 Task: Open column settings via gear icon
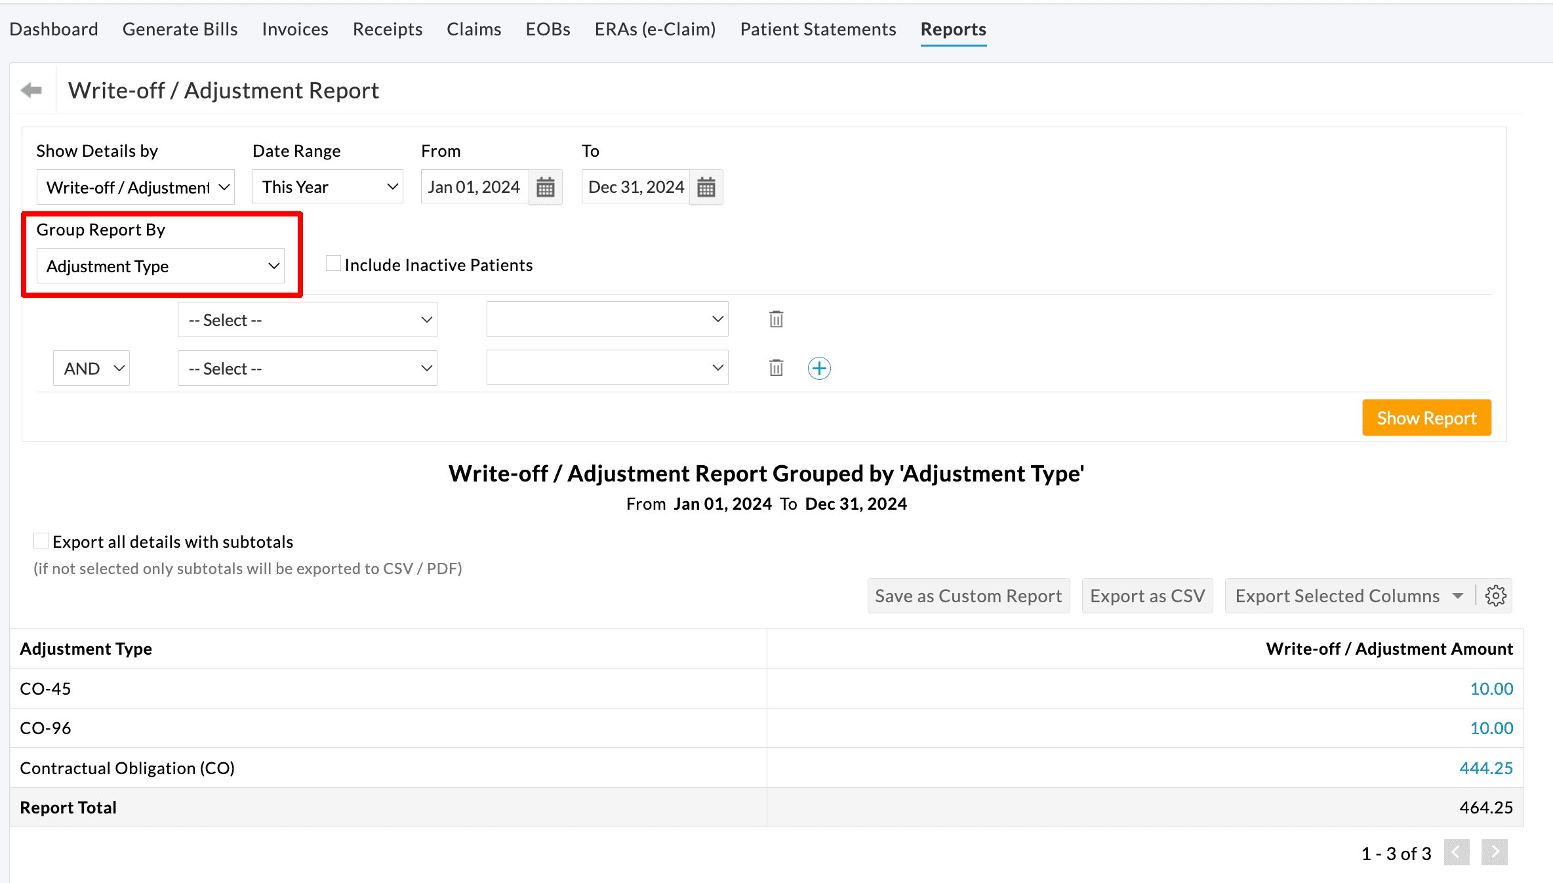[1495, 596]
